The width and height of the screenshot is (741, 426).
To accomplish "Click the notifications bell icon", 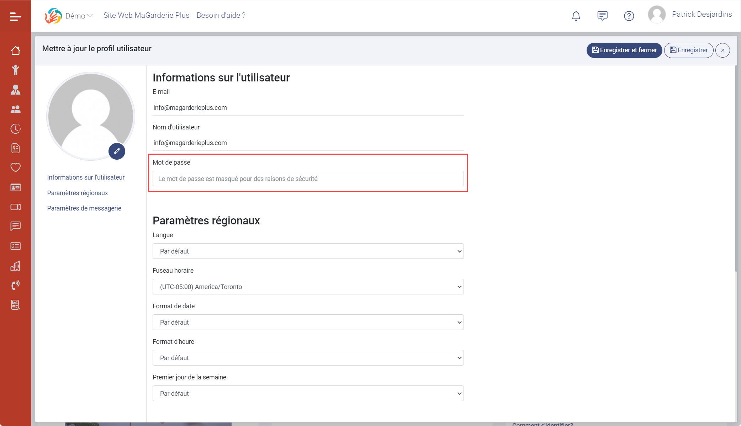I will pyautogui.click(x=576, y=16).
